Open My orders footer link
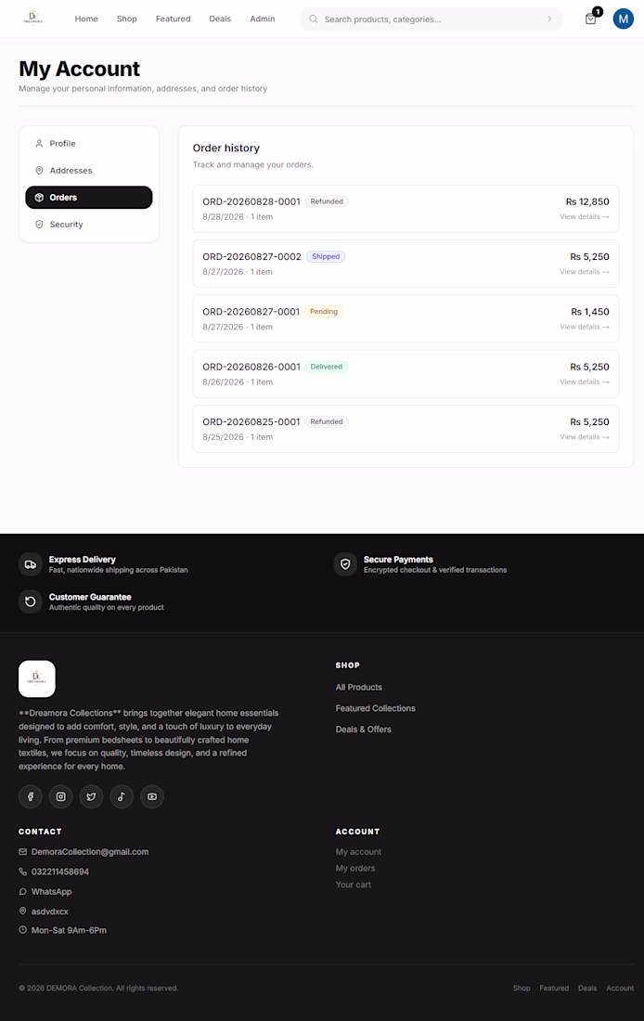This screenshot has height=1021, width=644. pyautogui.click(x=354, y=868)
